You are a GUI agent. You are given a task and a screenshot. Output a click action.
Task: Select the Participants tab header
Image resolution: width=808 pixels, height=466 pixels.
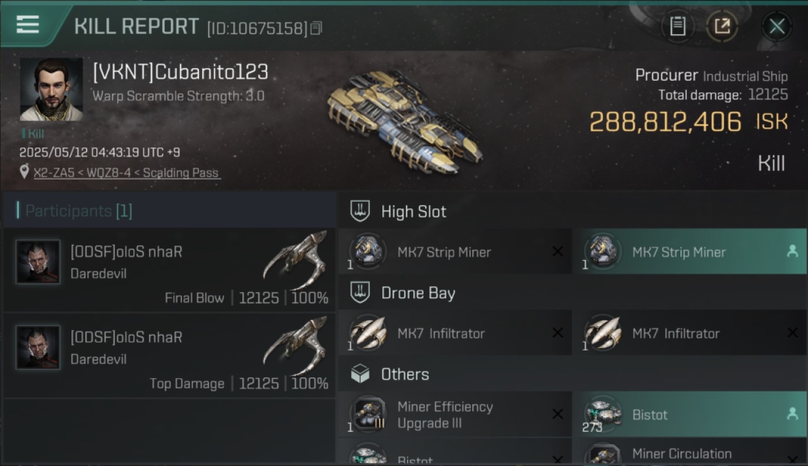78,211
